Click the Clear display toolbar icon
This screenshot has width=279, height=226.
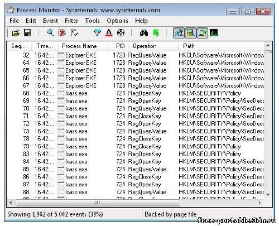[74, 33]
